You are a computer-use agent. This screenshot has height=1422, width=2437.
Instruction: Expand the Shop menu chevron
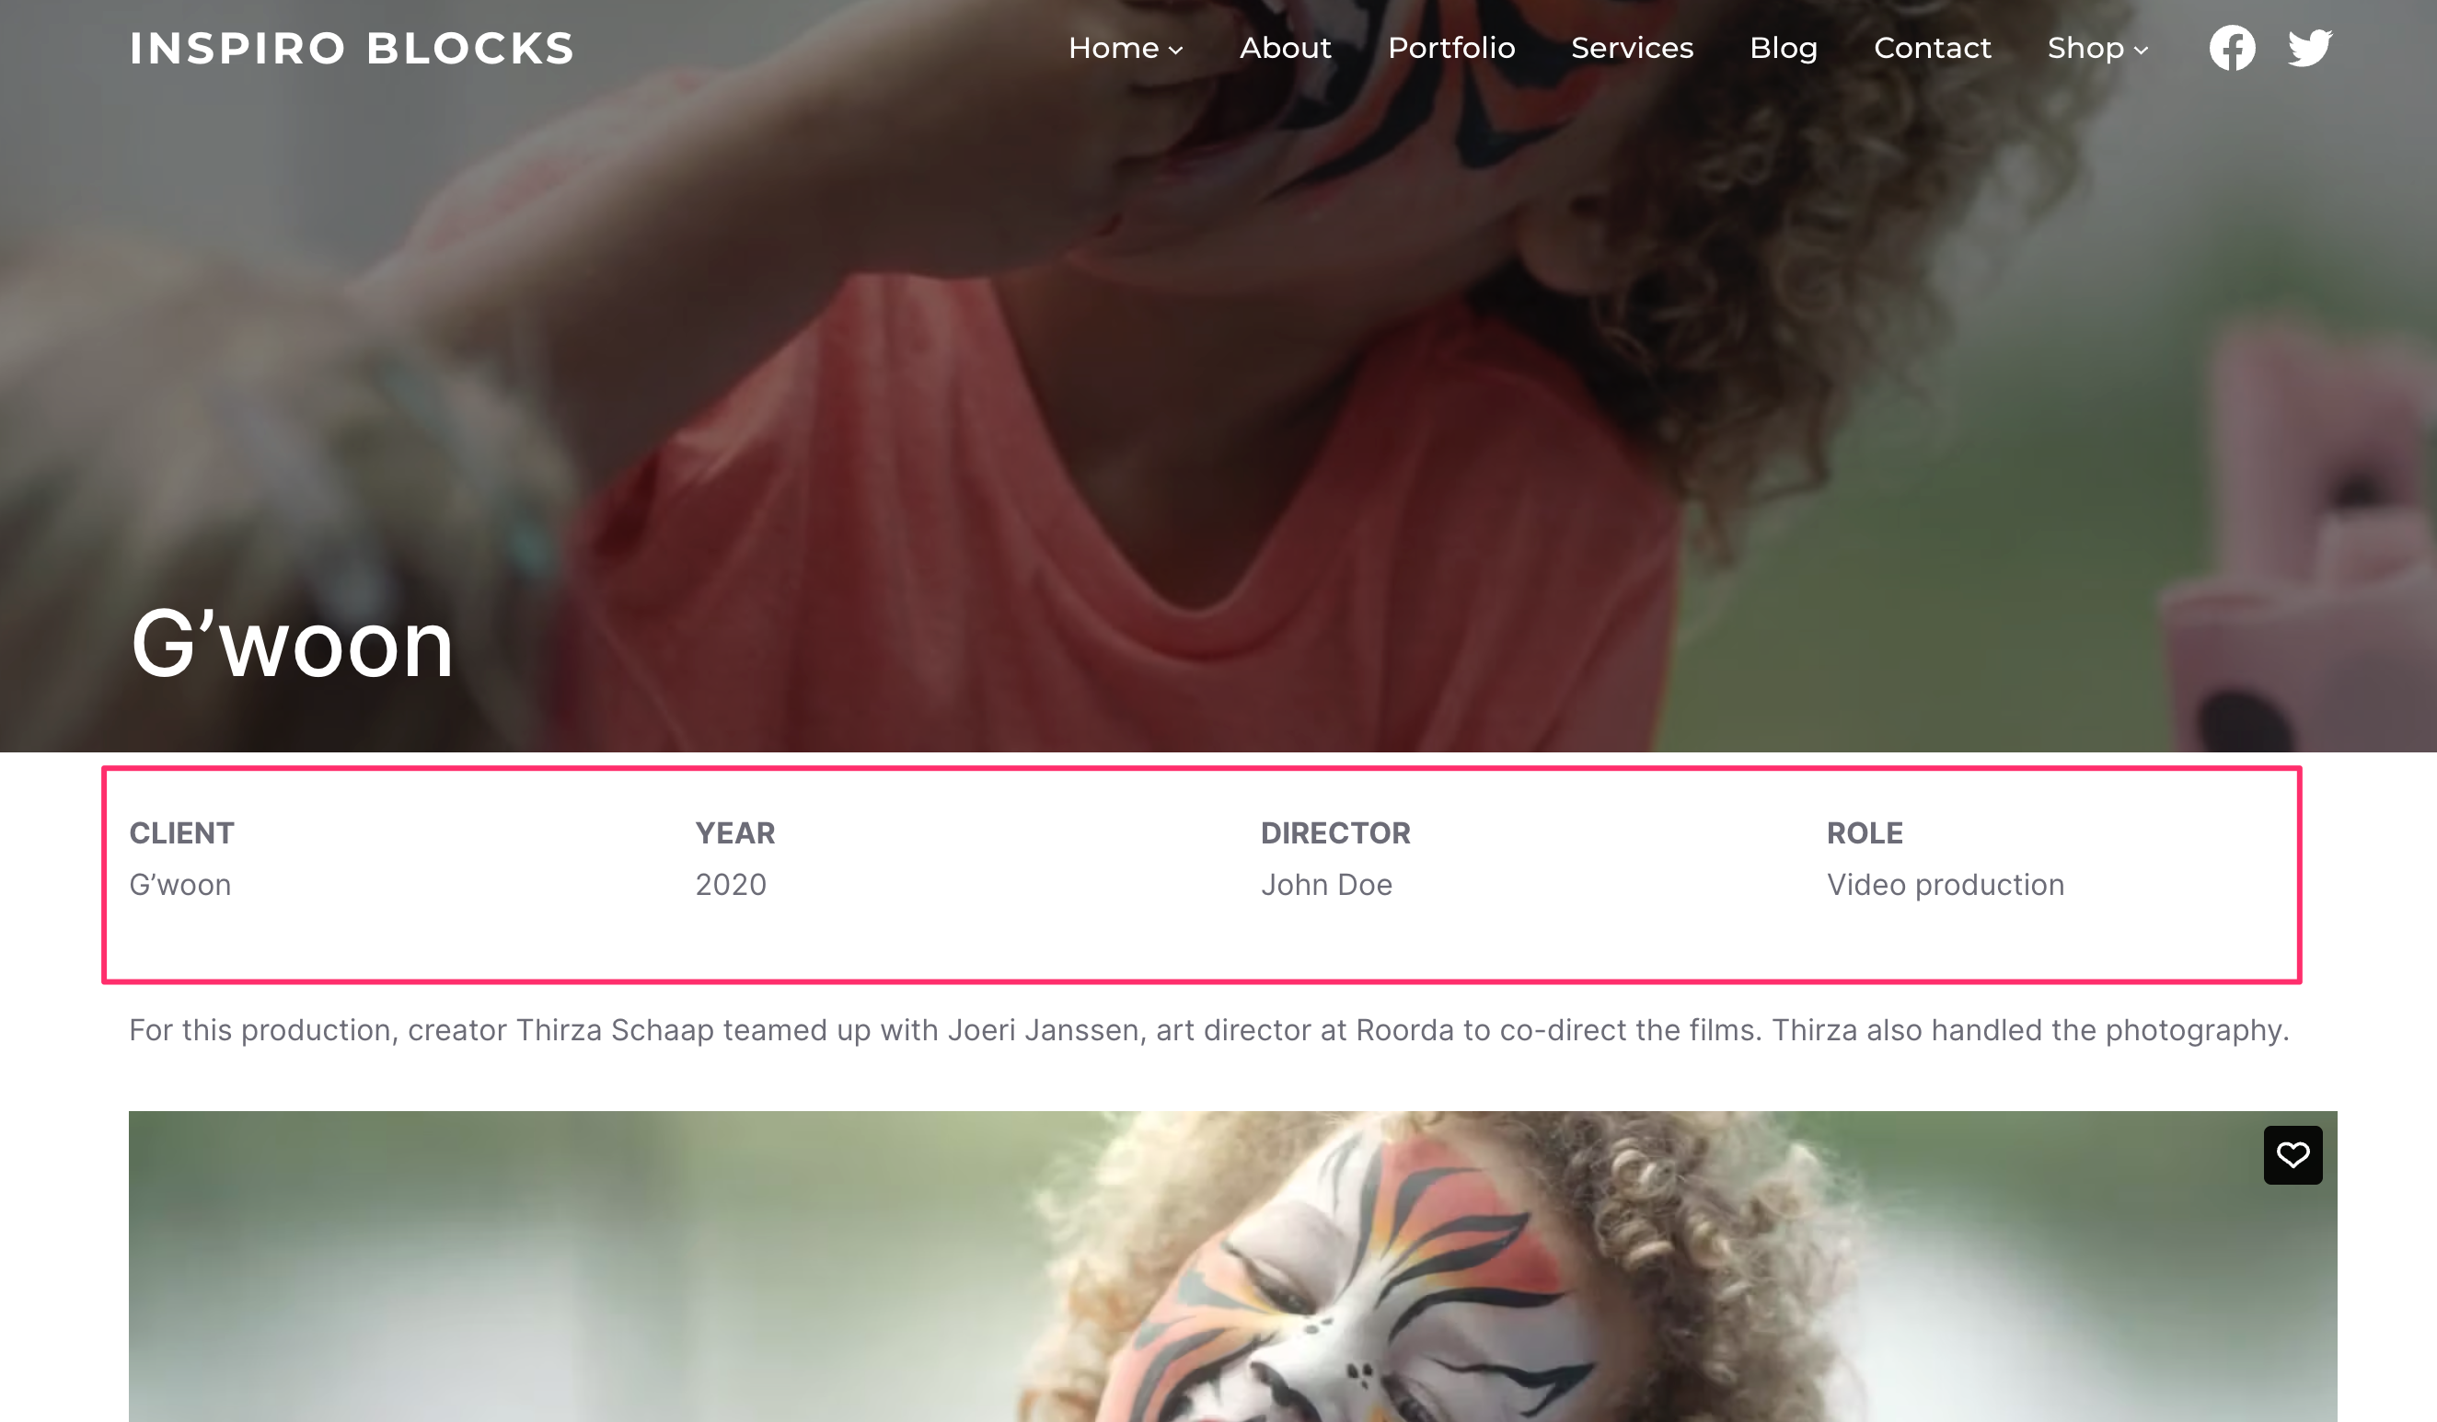coord(2141,51)
